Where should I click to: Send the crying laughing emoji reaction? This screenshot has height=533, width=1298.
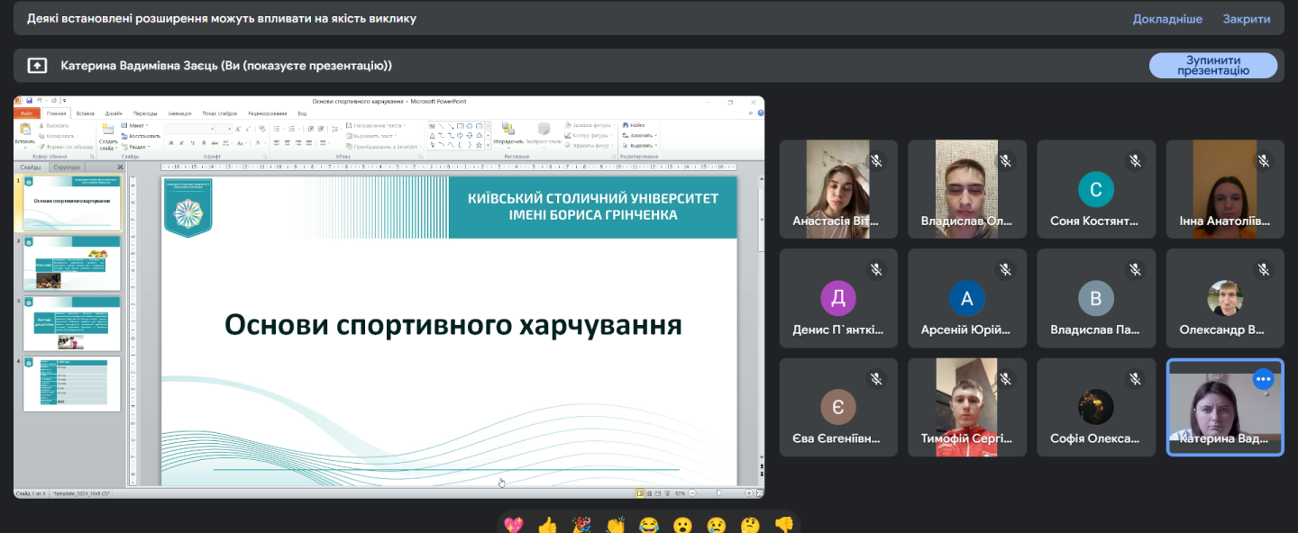649,525
